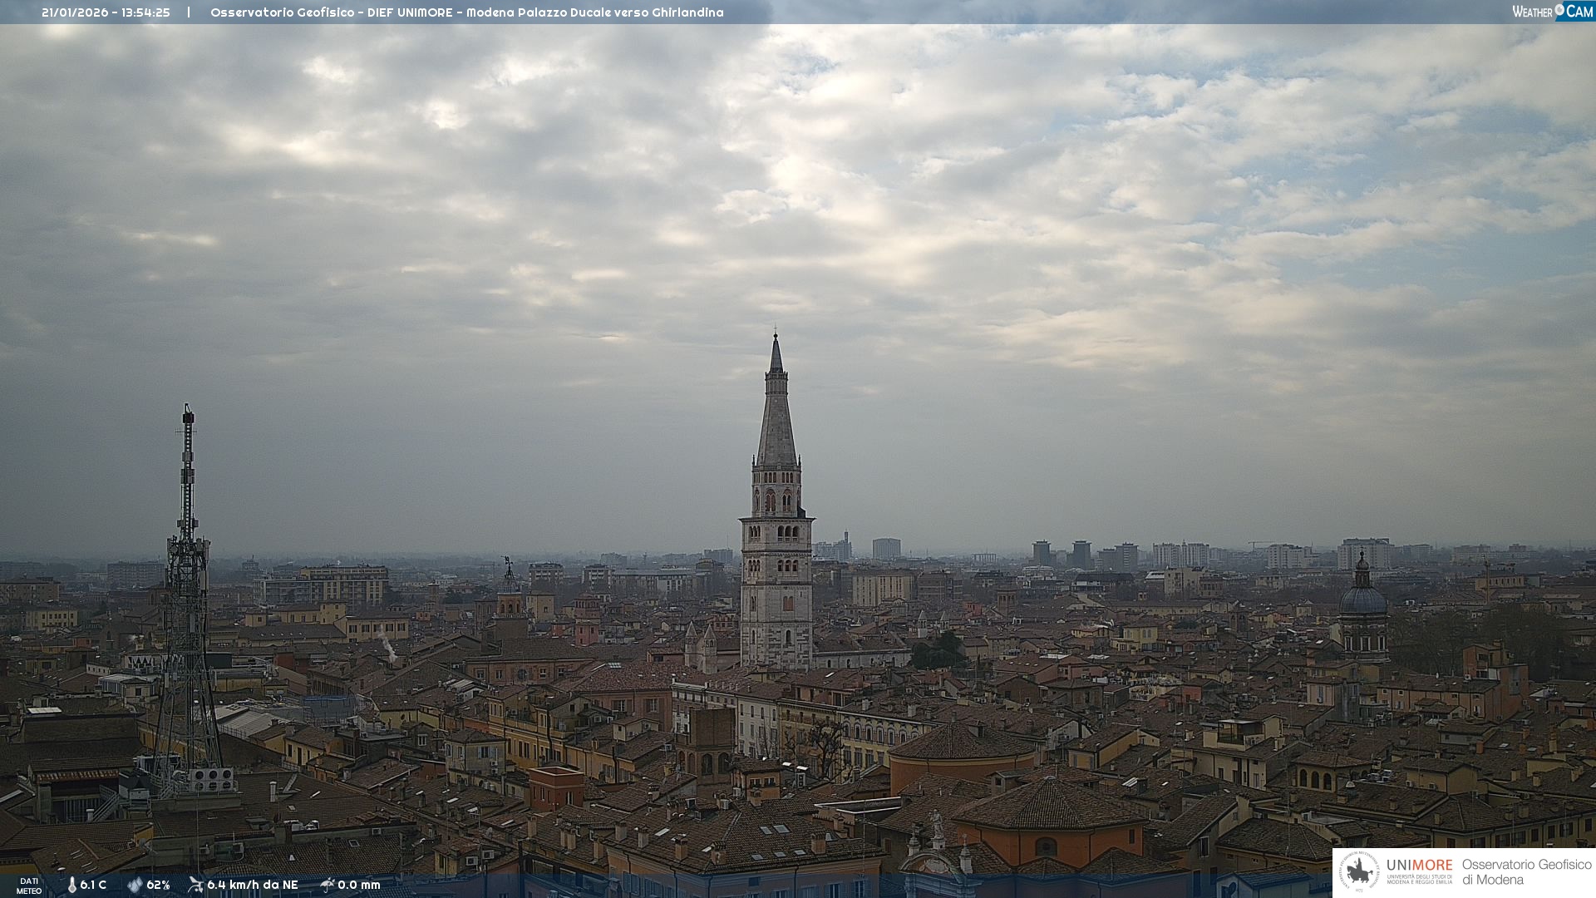Click the thermometer temperature icon
The image size is (1596, 898).
pos(71,886)
